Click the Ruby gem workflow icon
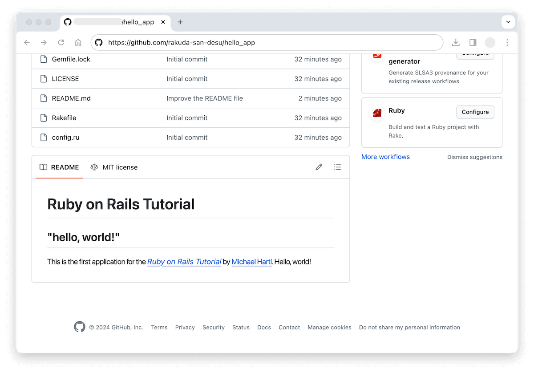 (x=377, y=113)
